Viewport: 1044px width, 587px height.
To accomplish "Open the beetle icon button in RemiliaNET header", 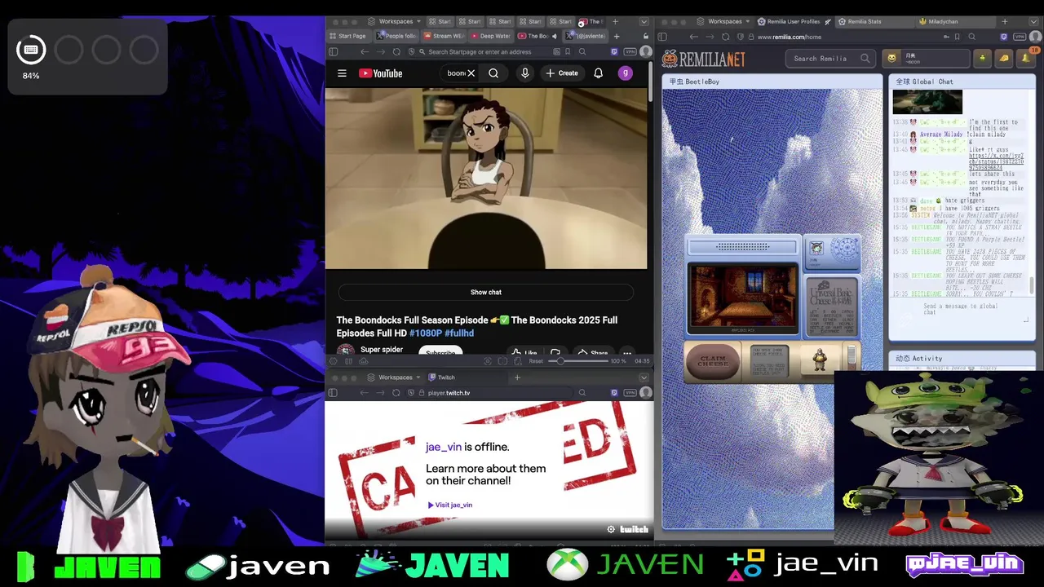I will [x=983, y=58].
